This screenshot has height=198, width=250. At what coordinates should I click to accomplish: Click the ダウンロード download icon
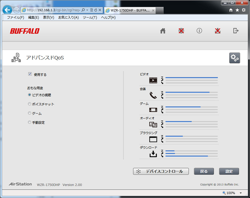click(x=153, y=154)
